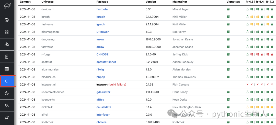Open vignettes icon for rTwig row

228,70
